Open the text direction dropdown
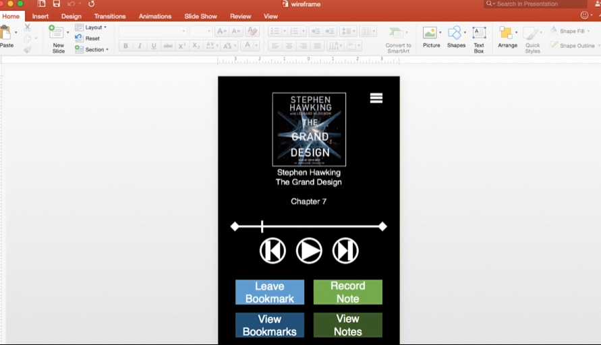The width and height of the screenshot is (601, 345). (x=335, y=46)
